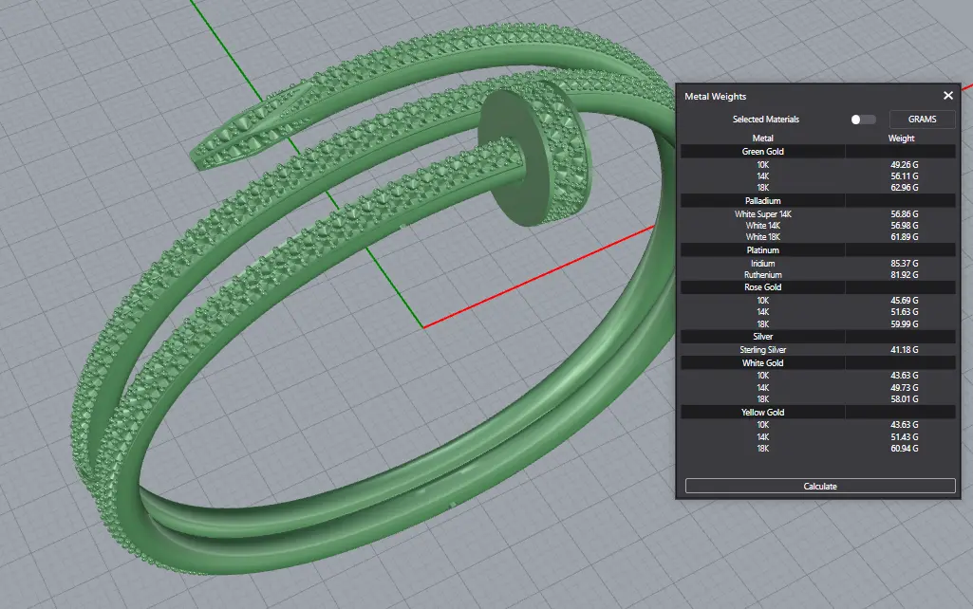Click the GRAMS unit button
Image resolution: width=973 pixels, height=609 pixels.
click(x=922, y=120)
